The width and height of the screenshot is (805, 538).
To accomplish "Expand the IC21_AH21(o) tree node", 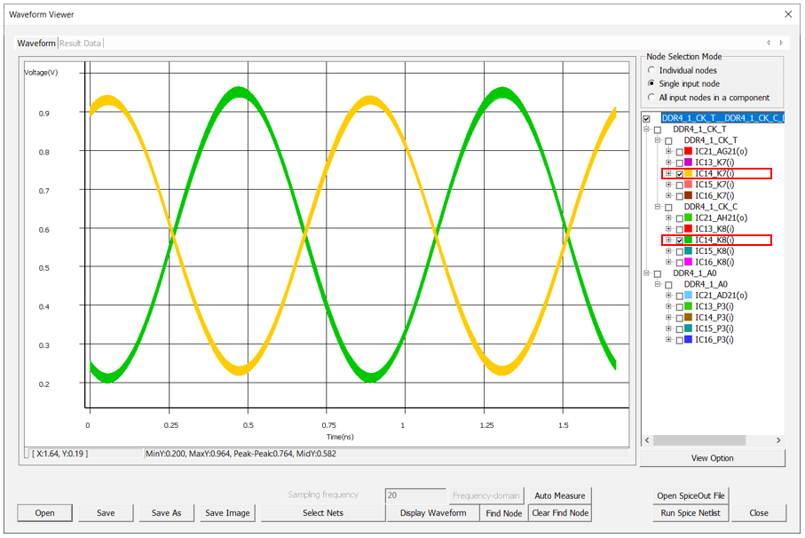I will [x=668, y=218].
